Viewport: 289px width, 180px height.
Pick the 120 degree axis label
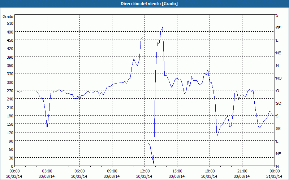(10, 132)
